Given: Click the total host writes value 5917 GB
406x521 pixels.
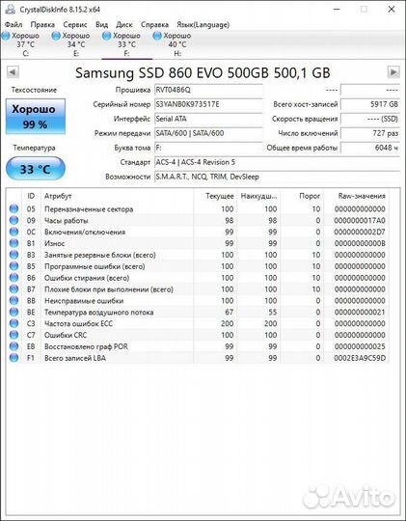Looking at the screenshot, I should point(370,104).
